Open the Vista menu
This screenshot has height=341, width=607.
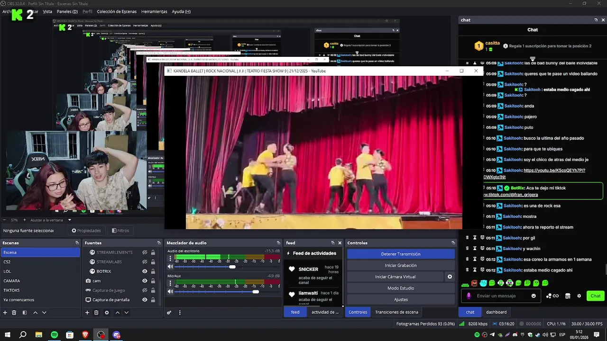tap(47, 11)
